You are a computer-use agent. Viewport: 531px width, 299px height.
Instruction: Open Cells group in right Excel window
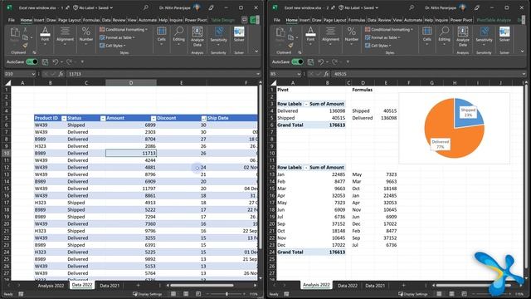coord(427,35)
